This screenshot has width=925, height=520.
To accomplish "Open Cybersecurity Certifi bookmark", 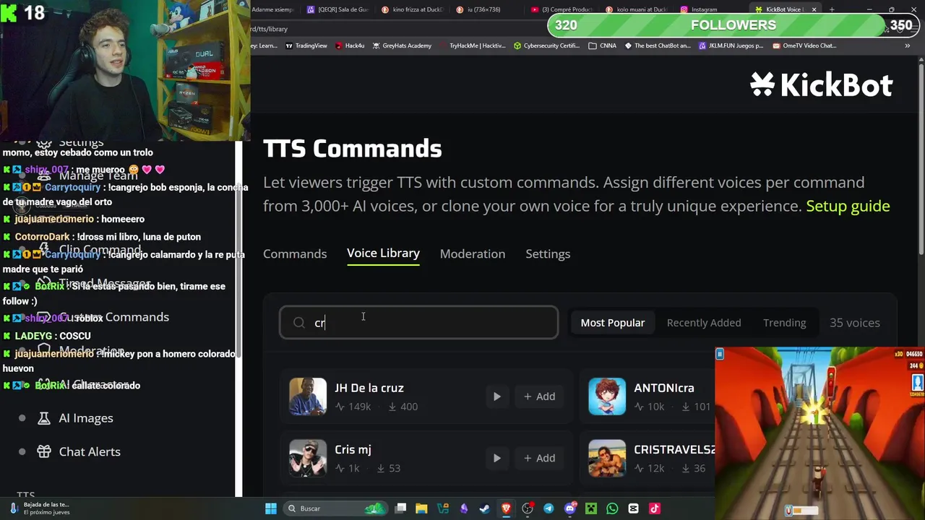I will pos(547,45).
